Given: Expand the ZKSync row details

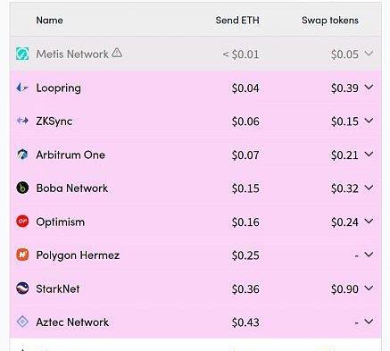Looking at the screenshot, I should pos(369,121).
